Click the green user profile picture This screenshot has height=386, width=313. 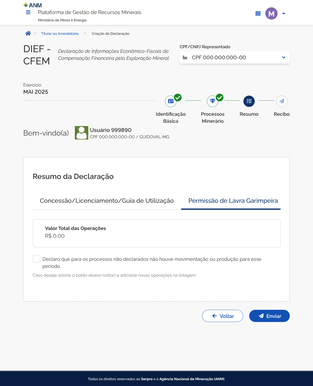click(82, 133)
